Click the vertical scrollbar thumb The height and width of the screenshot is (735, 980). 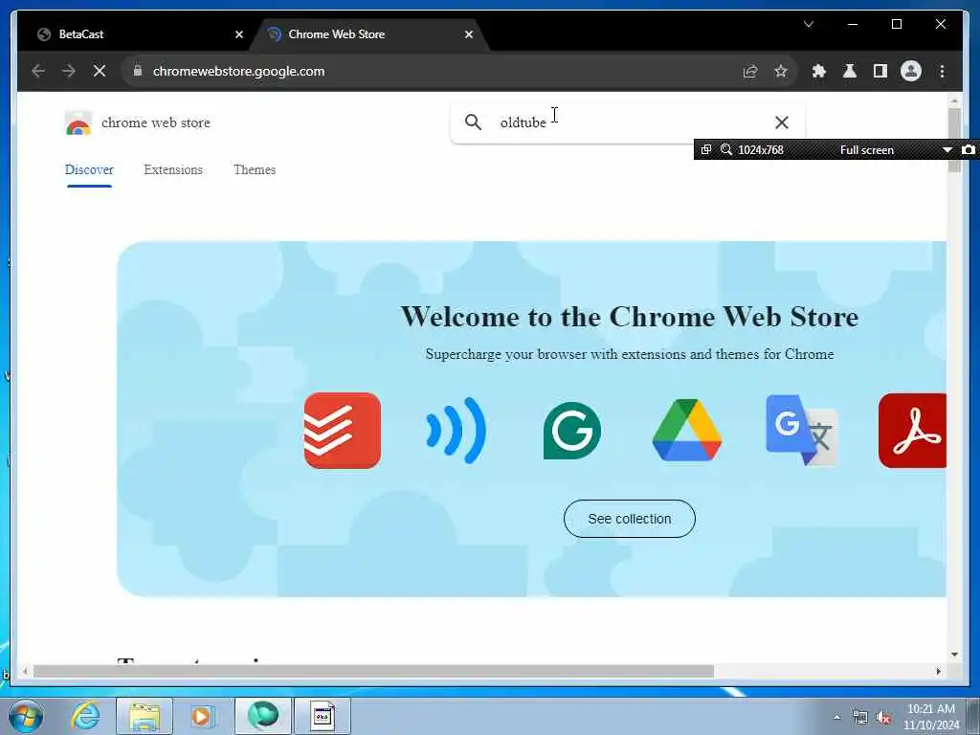tap(954, 140)
